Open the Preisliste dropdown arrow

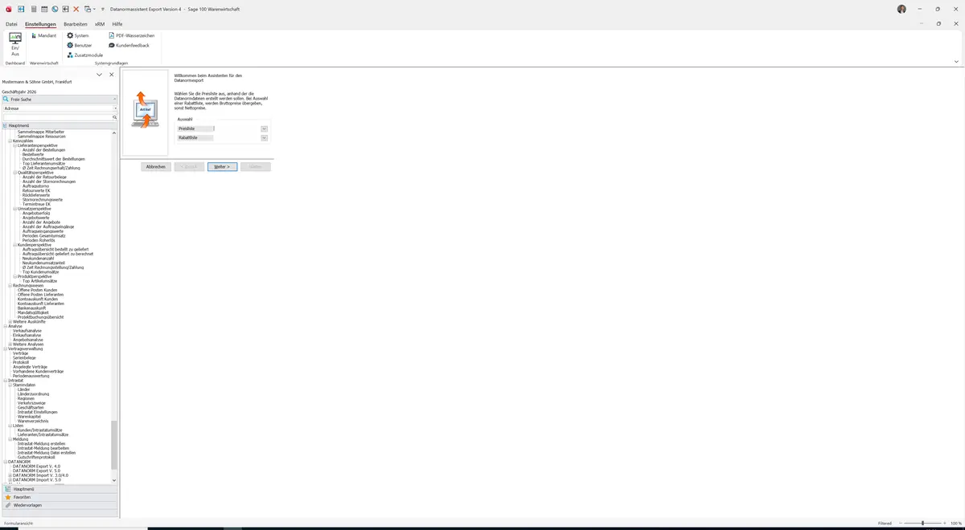point(264,128)
